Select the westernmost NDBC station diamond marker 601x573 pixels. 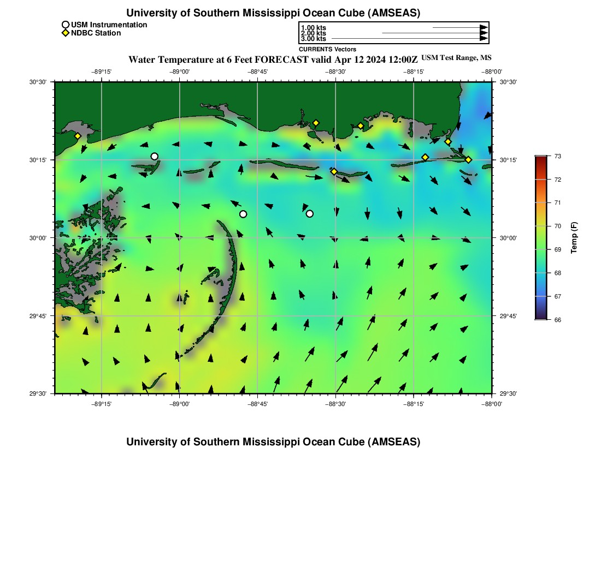coord(78,136)
